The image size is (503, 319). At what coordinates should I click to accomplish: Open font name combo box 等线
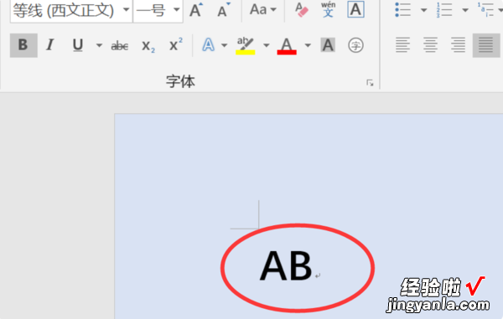(x=126, y=9)
